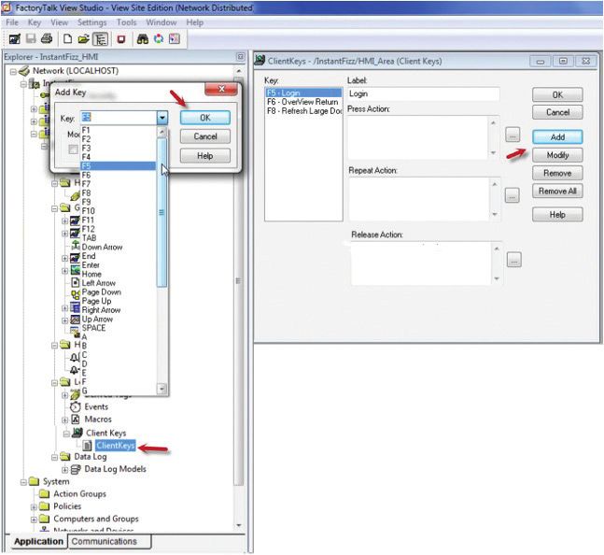Image resolution: width=604 pixels, height=555 pixels.
Task: Click Help in the Add Key dialog
Action: coord(205,156)
